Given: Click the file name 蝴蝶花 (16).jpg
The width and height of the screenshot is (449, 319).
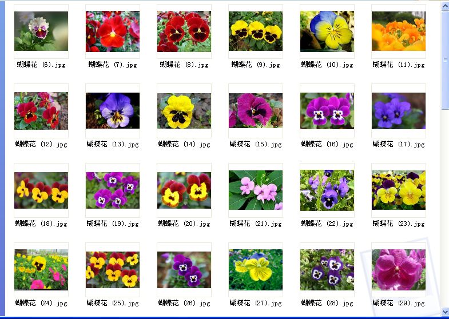Looking at the screenshot, I should [327, 145].
